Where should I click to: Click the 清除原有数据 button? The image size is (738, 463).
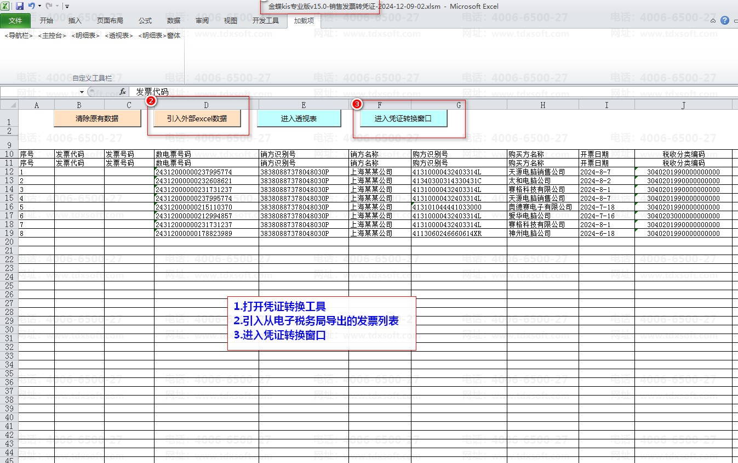click(x=97, y=118)
